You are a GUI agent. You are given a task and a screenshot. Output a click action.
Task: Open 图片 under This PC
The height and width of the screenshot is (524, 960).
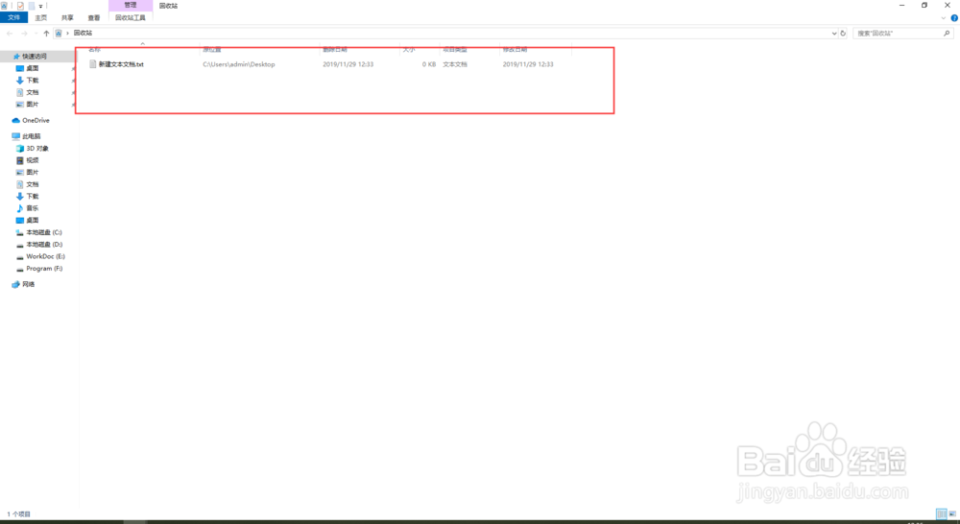pos(33,173)
